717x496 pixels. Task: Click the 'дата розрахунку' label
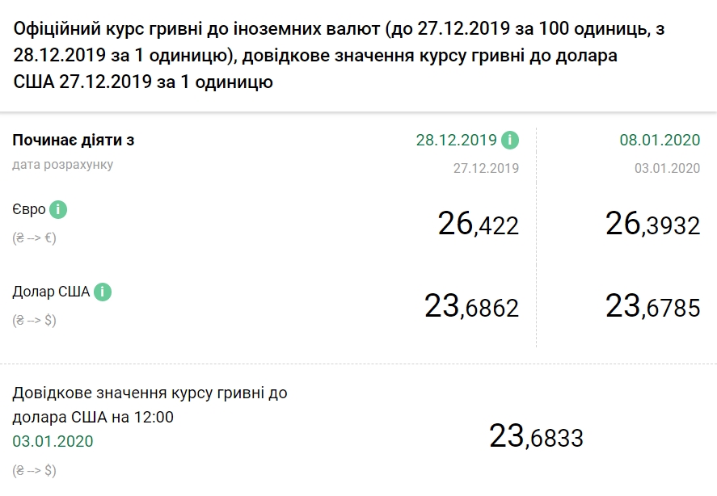tap(61, 165)
